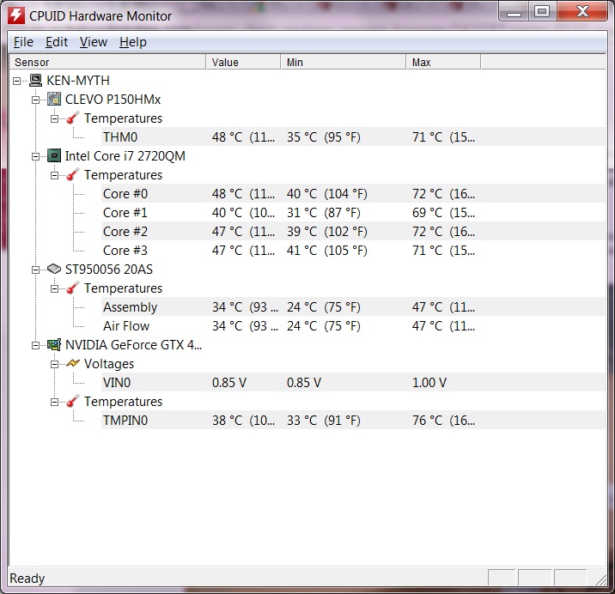Screen dimensions: 615x594
Task: Maximize the Hardware Monitor window
Action: [x=542, y=12]
